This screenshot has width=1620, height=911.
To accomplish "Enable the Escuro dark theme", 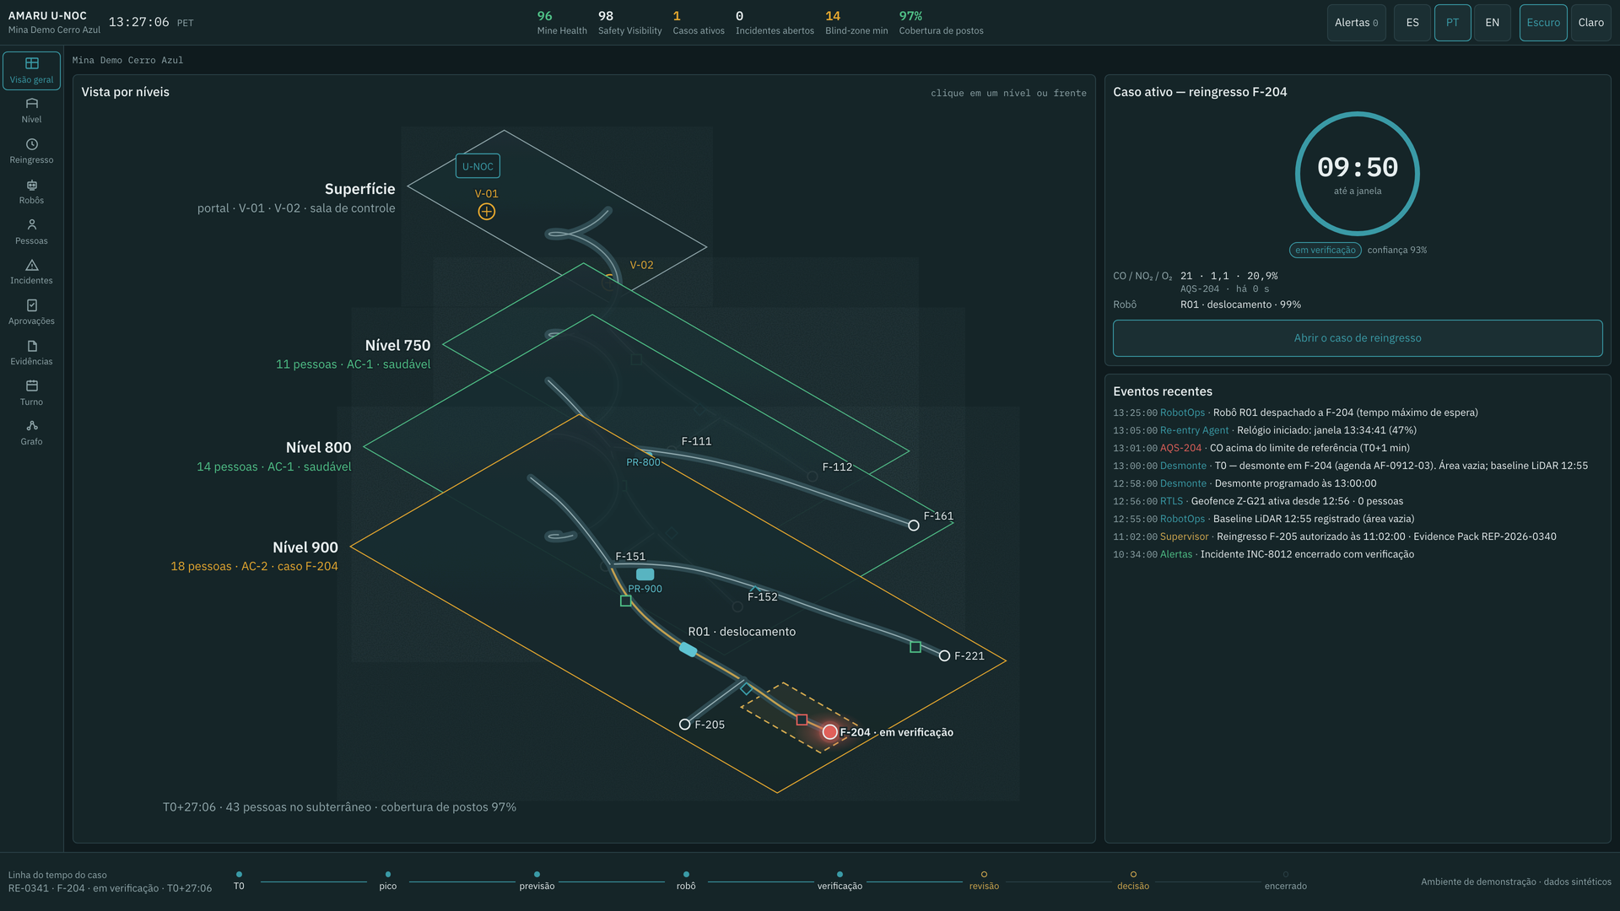I will 1543,23.
